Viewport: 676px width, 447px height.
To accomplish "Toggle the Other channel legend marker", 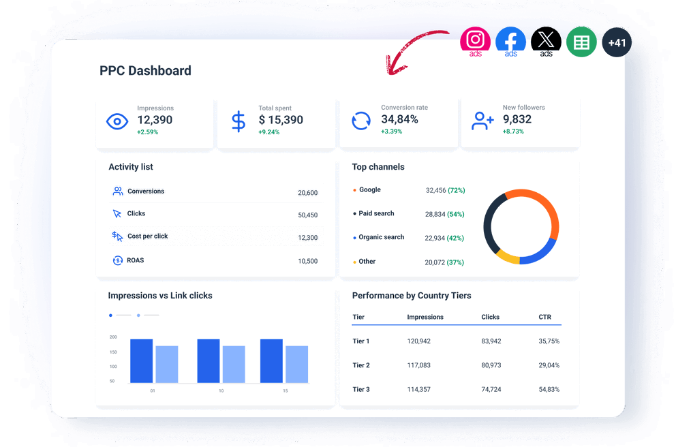I will point(355,262).
